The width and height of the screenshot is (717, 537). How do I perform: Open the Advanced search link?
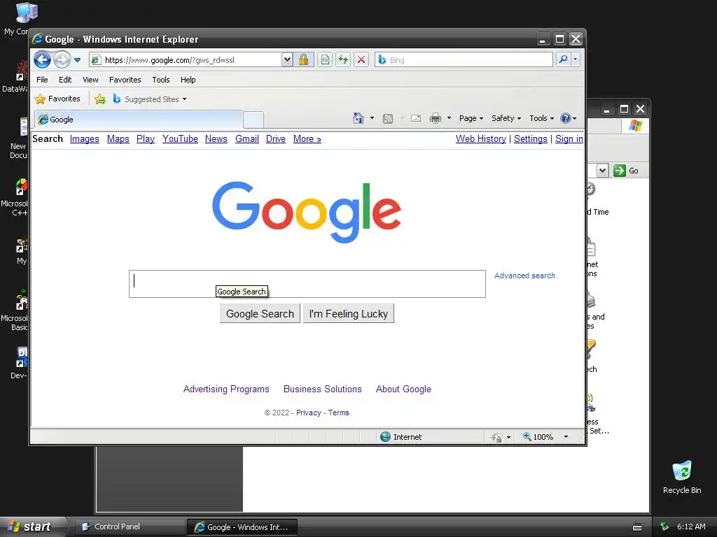point(524,275)
